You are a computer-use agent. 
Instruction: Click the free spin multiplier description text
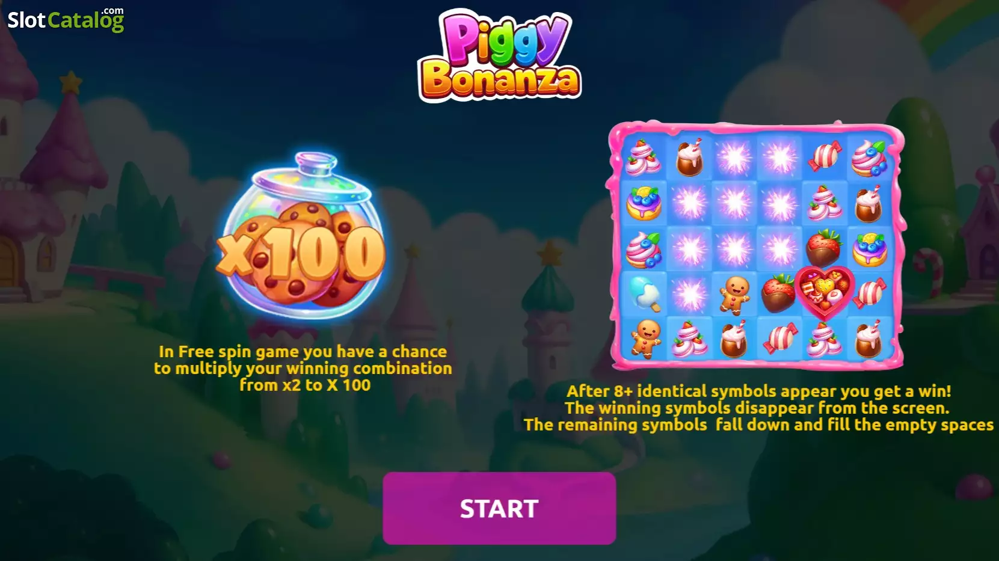point(303,368)
